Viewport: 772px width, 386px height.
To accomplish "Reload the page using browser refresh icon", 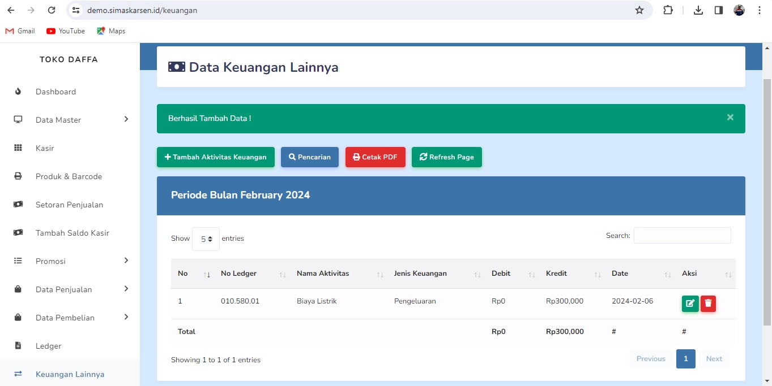I will pyautogui.click(x=52, y=10).
